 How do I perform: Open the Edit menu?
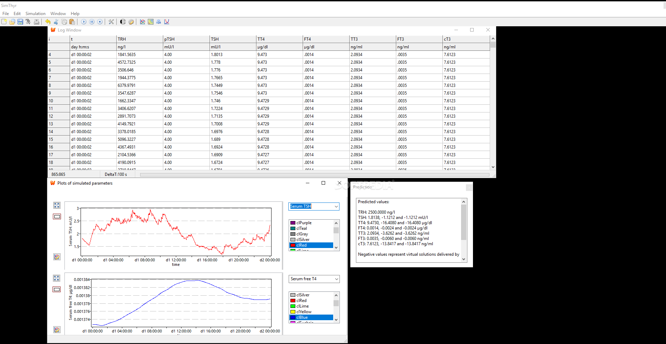[x=17, y=14]
